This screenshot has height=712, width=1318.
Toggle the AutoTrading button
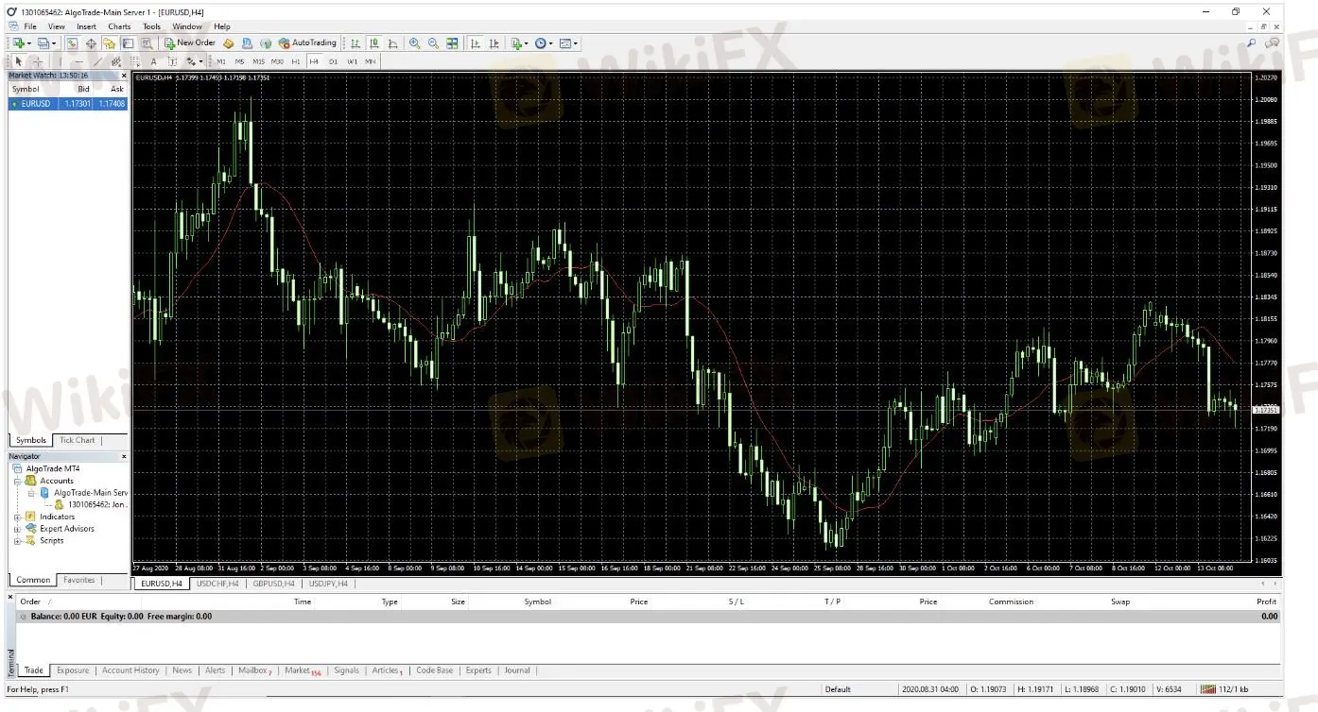point(307,43)
